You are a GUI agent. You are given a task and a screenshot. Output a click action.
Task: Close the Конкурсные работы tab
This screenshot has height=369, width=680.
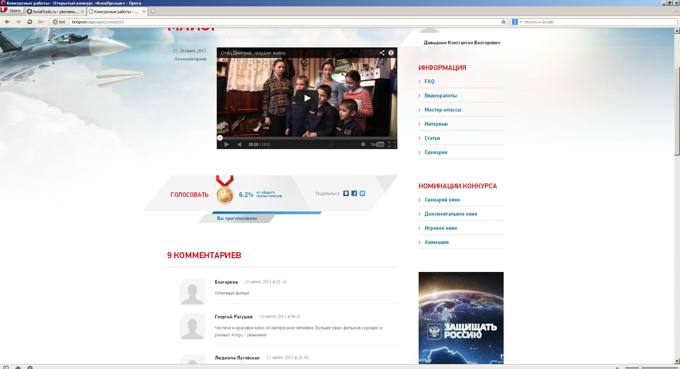144,11
